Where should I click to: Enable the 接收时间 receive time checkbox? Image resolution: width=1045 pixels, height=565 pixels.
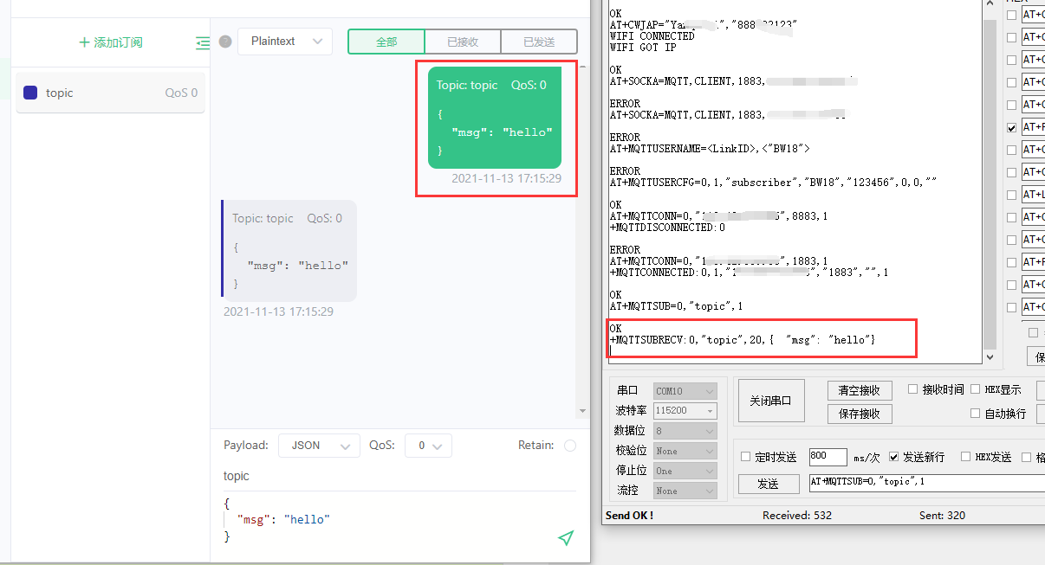pyautogui.click(x=912, y=389)
